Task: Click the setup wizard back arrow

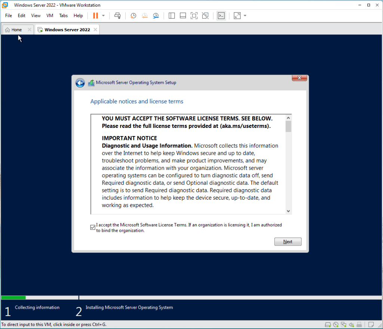Action: click(80, 83)
